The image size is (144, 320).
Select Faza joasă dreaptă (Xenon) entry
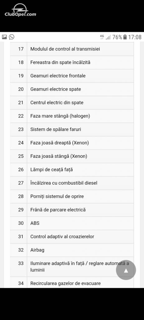[x=72, y=143]
